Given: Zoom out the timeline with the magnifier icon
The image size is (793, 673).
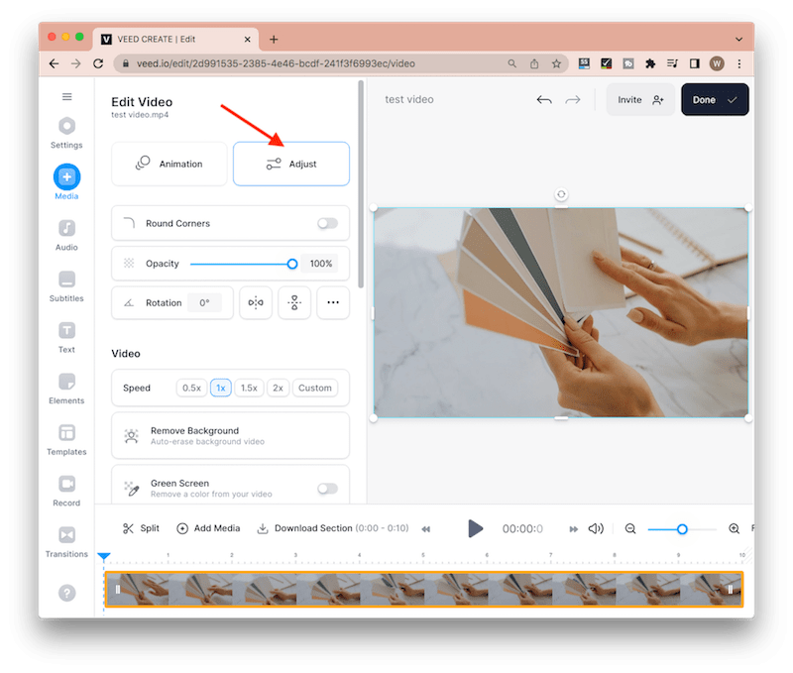Looking at the screenshot, I should click(x=630, y=528).
